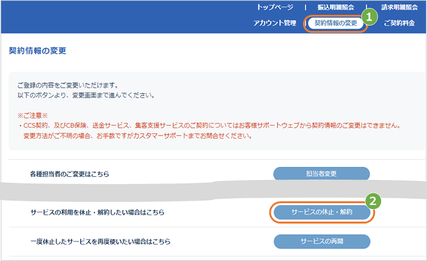This screenshot has width=427, height=261.
Task: Click the blue 契約情報の変更 page heading
Action: (37, 51)
